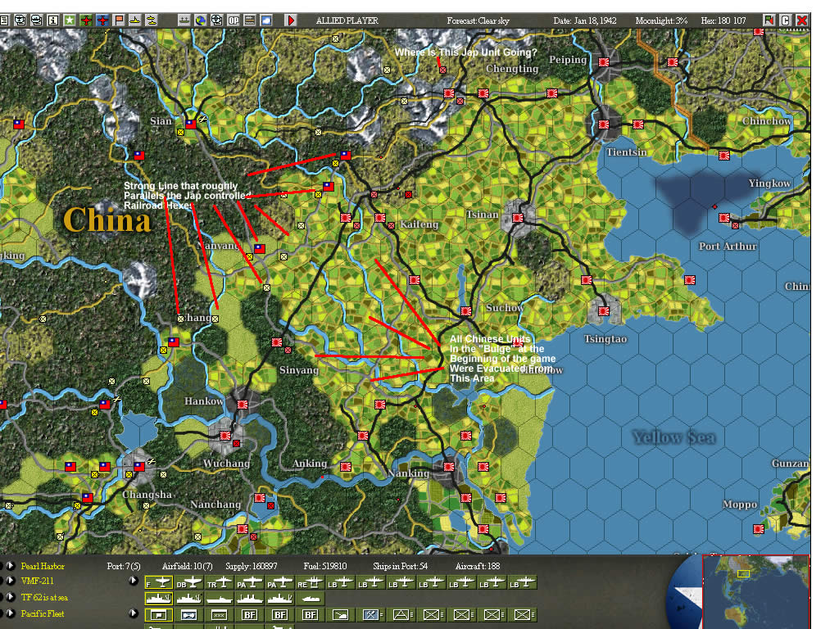Viewport: 839px width, 629px height.
Task: Expand the arrow beside TF 62 is at sea
Action: coord(10,597)
